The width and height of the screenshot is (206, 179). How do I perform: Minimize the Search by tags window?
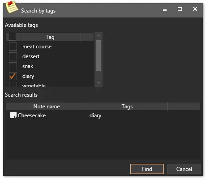(x=165, y=10)
